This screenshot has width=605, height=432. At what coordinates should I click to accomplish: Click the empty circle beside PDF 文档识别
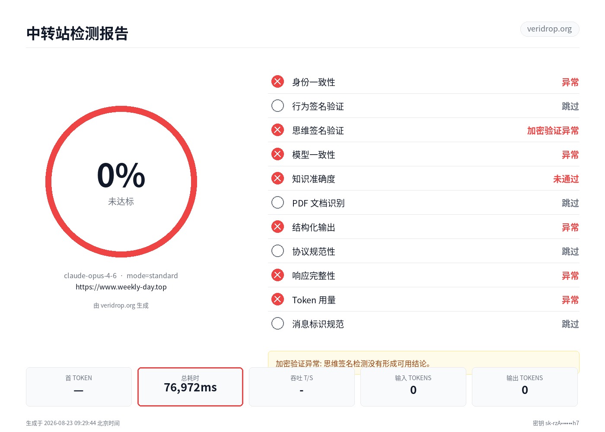pos(277,203)
